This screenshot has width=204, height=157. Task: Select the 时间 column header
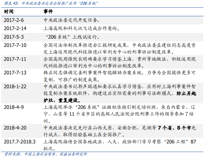(x=9, y=12)
